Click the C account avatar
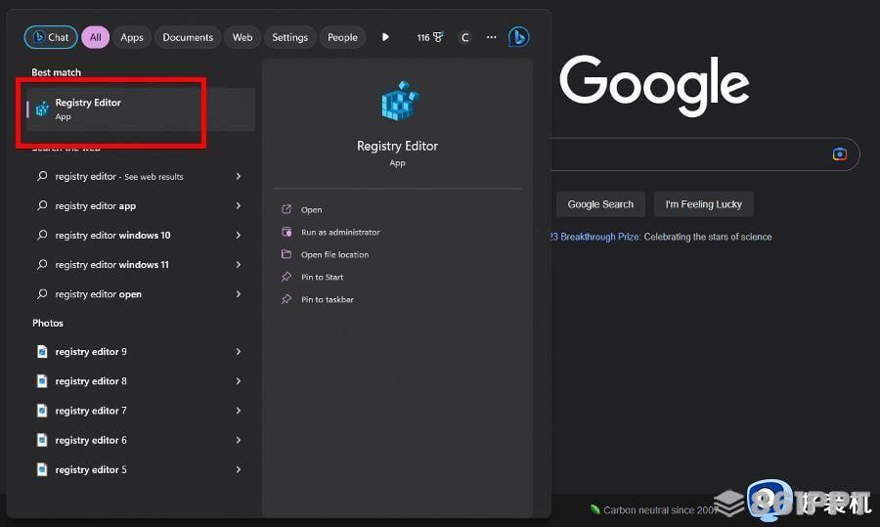The image size is (880, 527). (464, 37)
